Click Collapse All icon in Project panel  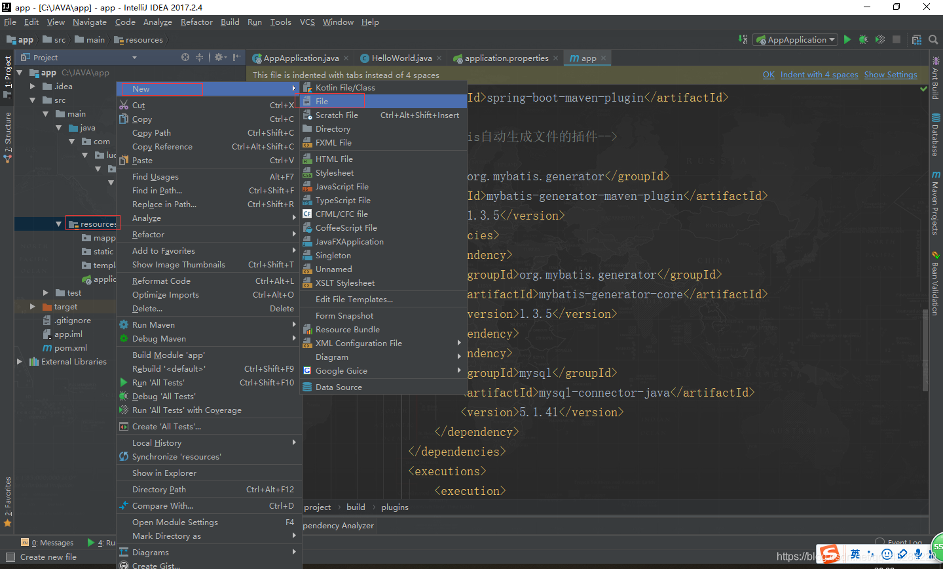tap(199, 57)
